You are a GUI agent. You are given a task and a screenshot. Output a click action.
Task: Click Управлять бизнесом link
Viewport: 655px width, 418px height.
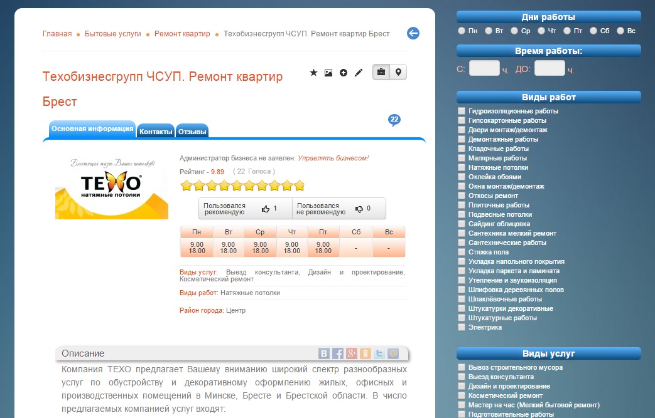pyautogui.click(x=333, y=159)
